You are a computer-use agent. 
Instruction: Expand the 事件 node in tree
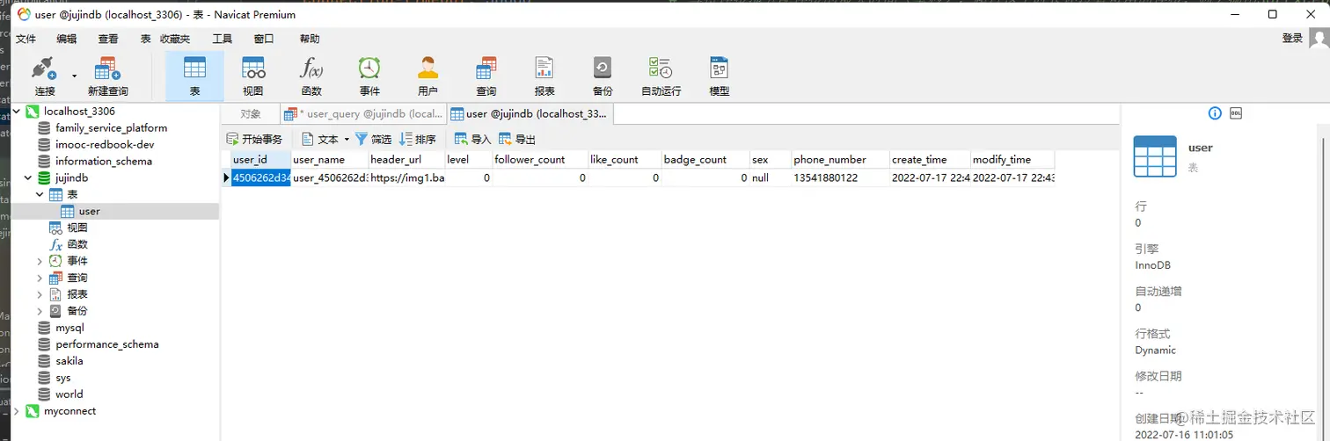[x=40, y=261]
